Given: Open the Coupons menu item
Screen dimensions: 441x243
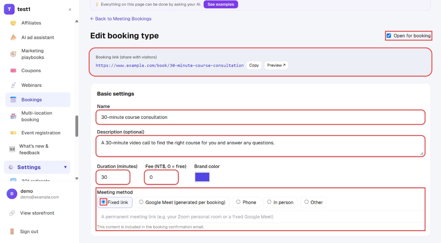Looking at the screenshot, I should (38, 71).
